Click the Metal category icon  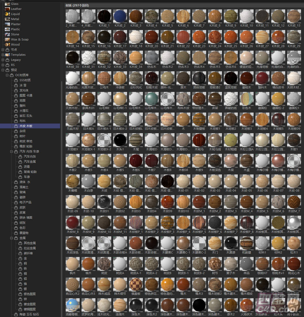(7, 19)
